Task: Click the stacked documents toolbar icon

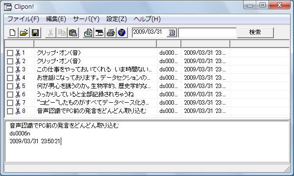Action: [x=88, y=33]
